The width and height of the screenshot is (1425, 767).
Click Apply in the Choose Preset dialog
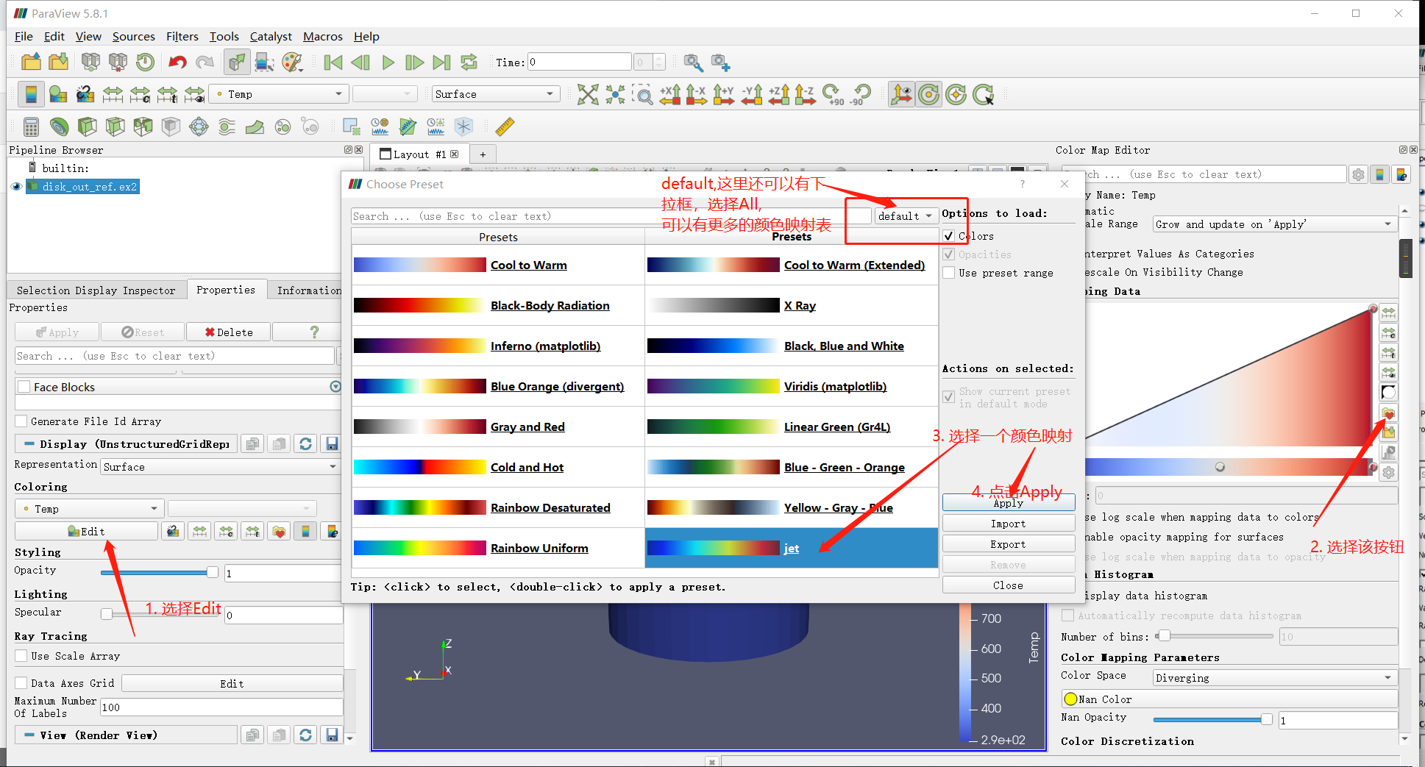coord(1008,502)
